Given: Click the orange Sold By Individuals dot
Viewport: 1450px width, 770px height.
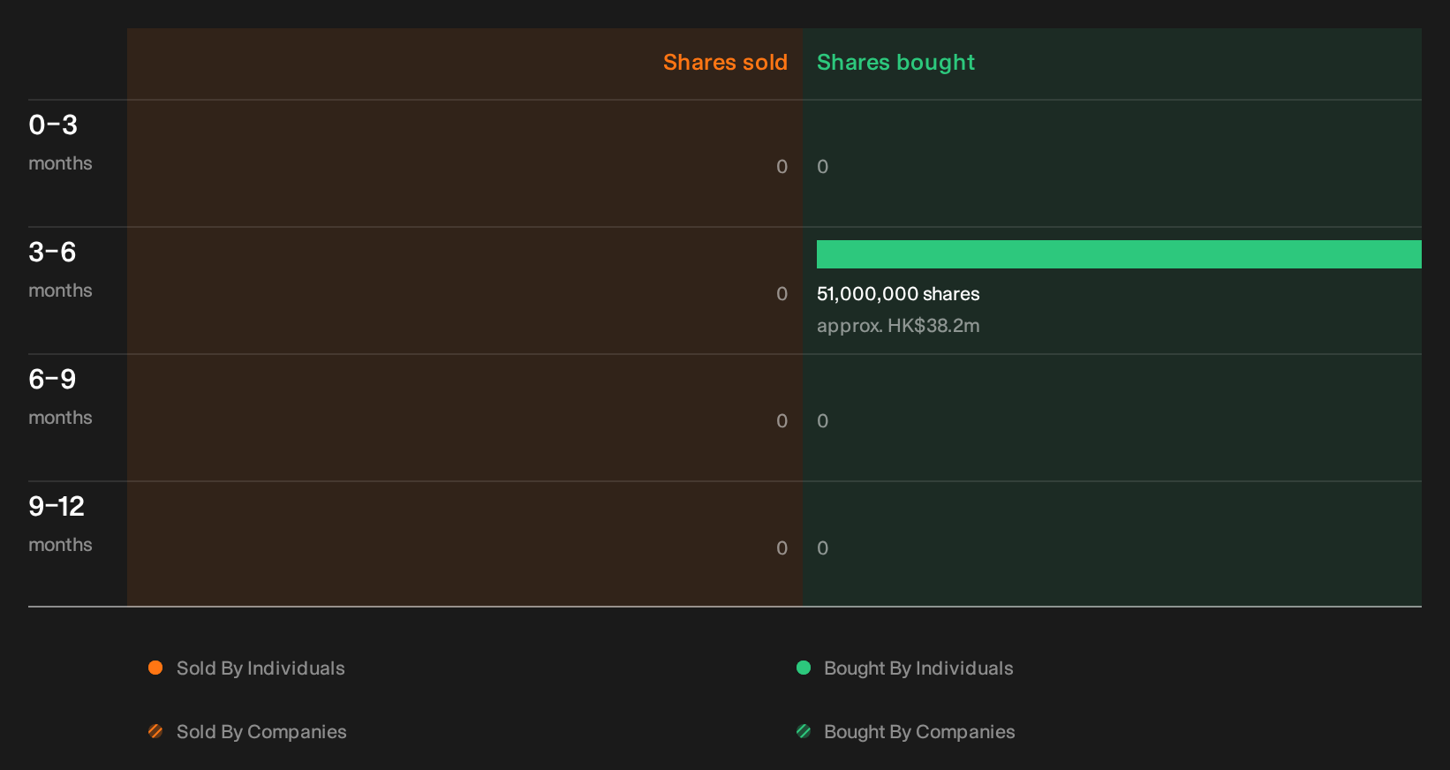Looking at the screenshot, I should pyautogui.click(x=155, y=668).
